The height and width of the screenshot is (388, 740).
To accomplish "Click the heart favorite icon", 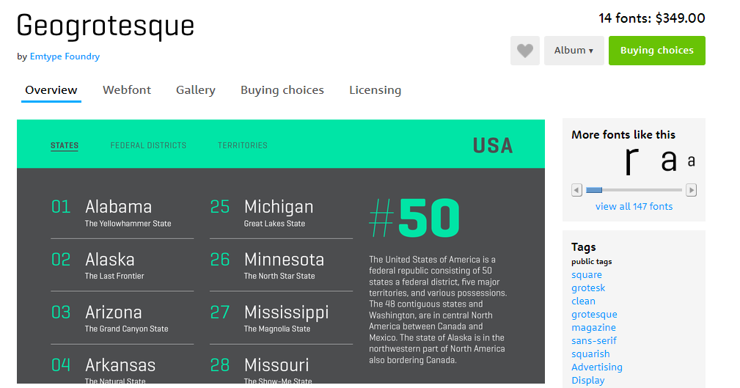I will (x=525, y=51).
